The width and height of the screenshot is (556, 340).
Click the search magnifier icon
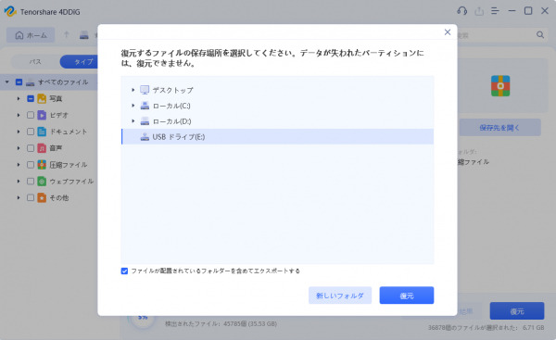[540, 35]
